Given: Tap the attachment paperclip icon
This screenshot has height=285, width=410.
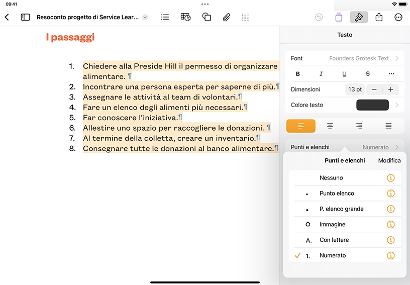Looking at the screenshot, I should pyautogui.click(x=227, y=17).
